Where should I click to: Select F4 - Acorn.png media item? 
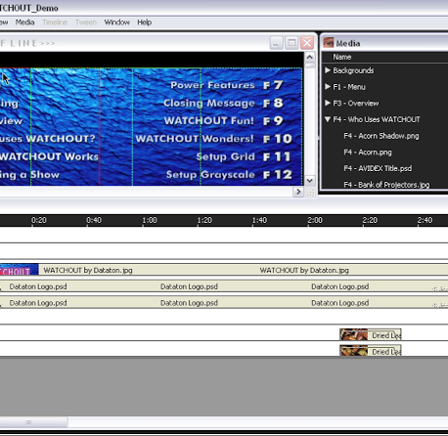click(x=368, y=153)
